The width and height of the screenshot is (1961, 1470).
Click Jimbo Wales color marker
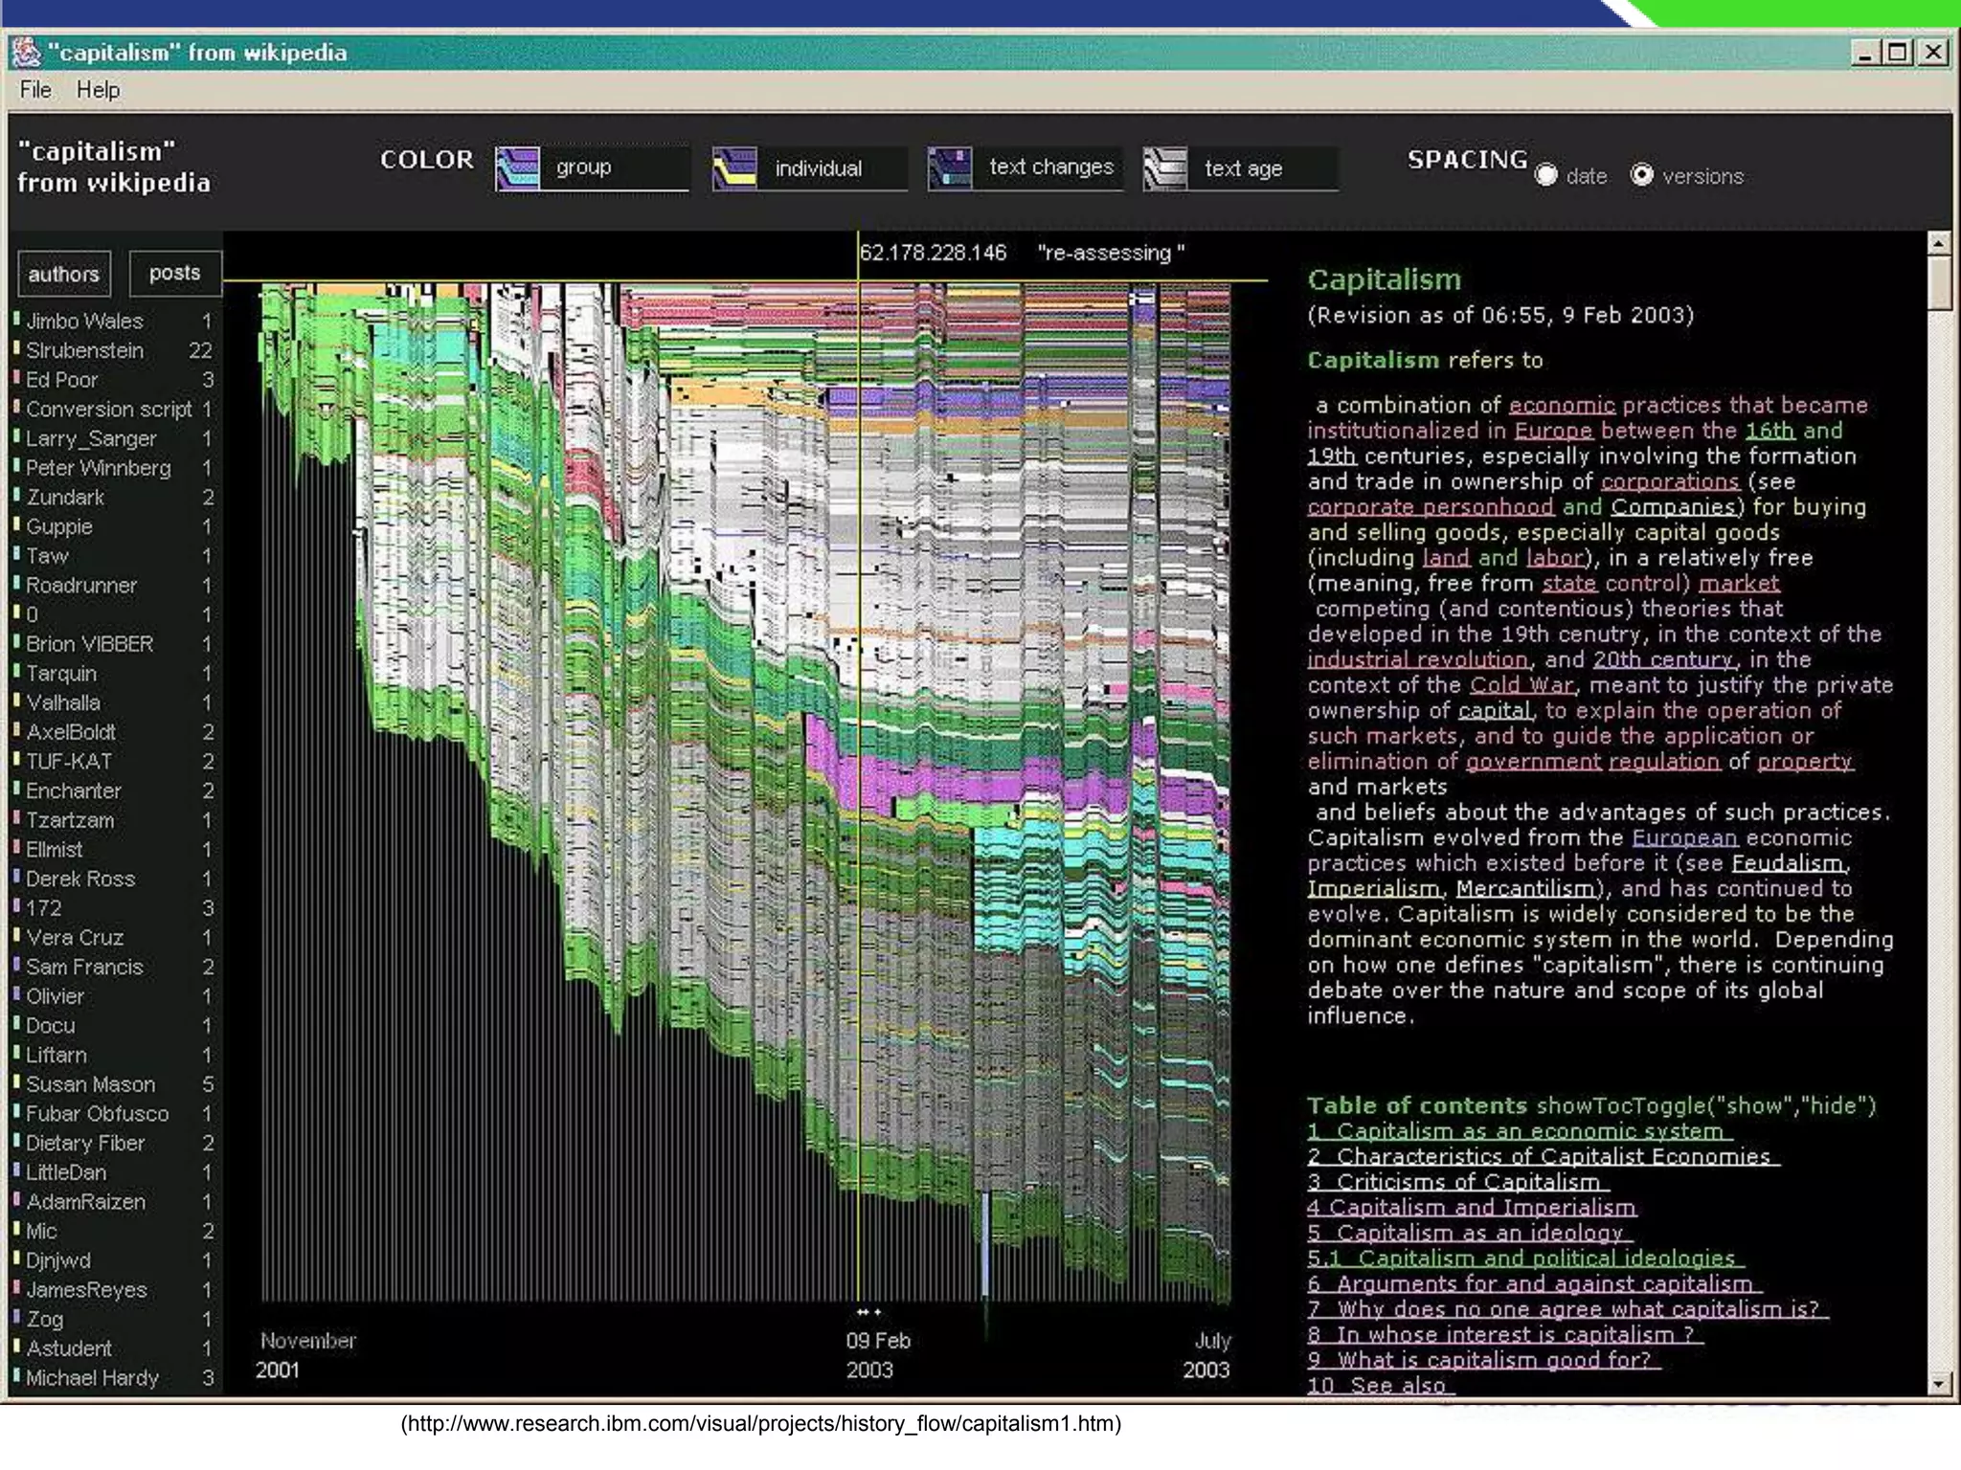[16, 319]
